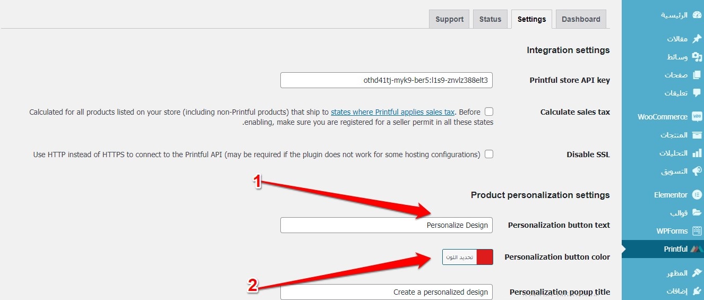Click the WooCommerce icon in sidebar

point(697,117)
